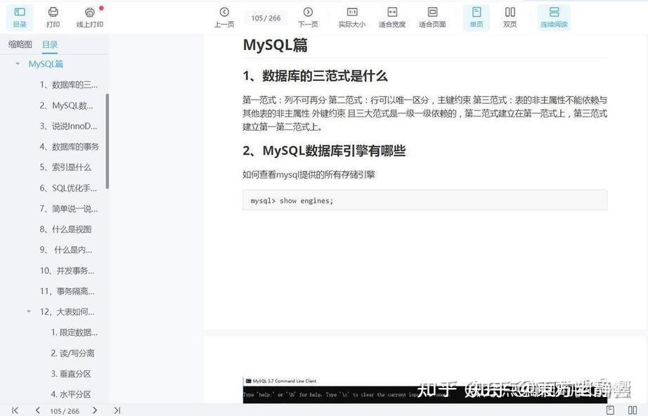This screenshot has height=416, width=648.
Task: Open outline item 12，大表如何...
Action: click(67, 312)
